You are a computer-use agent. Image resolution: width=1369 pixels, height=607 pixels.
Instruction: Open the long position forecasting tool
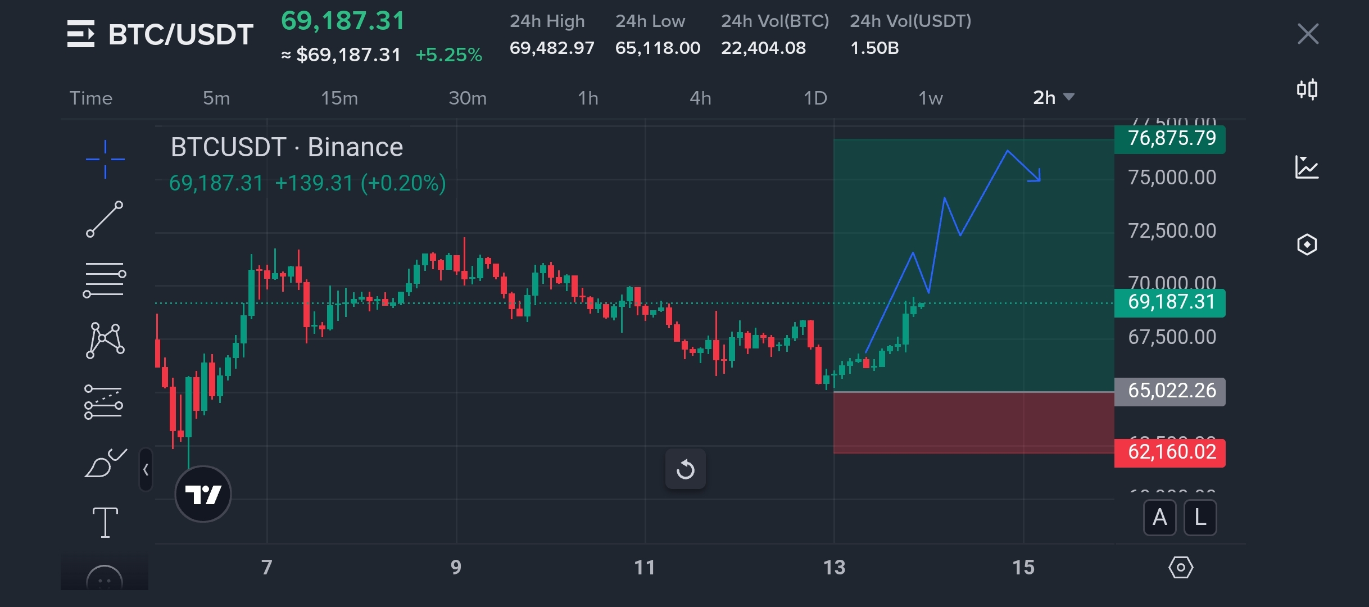pos(104,402)
